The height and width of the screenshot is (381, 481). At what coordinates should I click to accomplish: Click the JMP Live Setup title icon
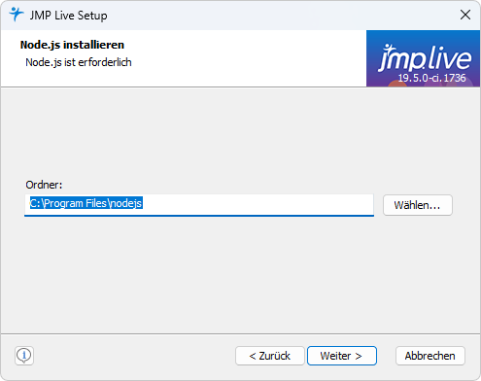tap(16, 15)
